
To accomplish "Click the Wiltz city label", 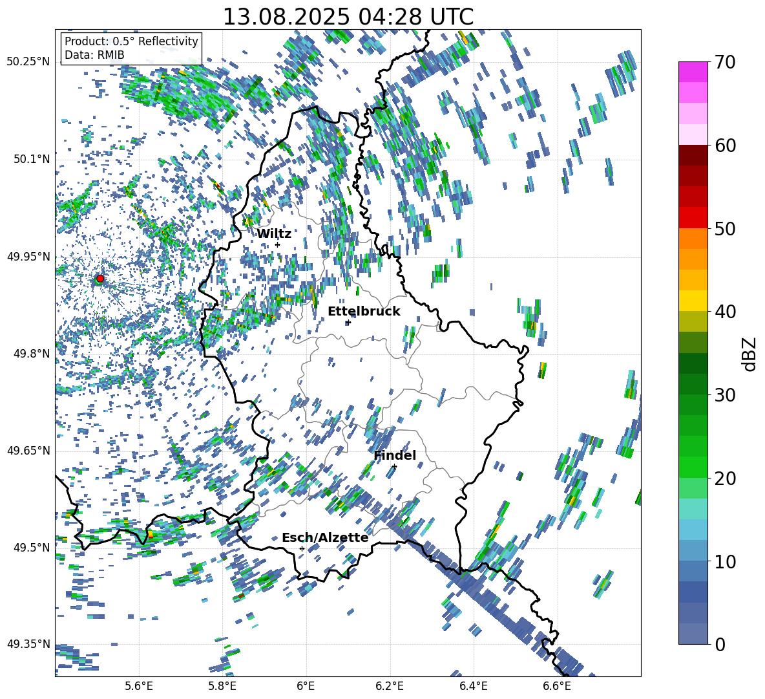I will 274,234.
